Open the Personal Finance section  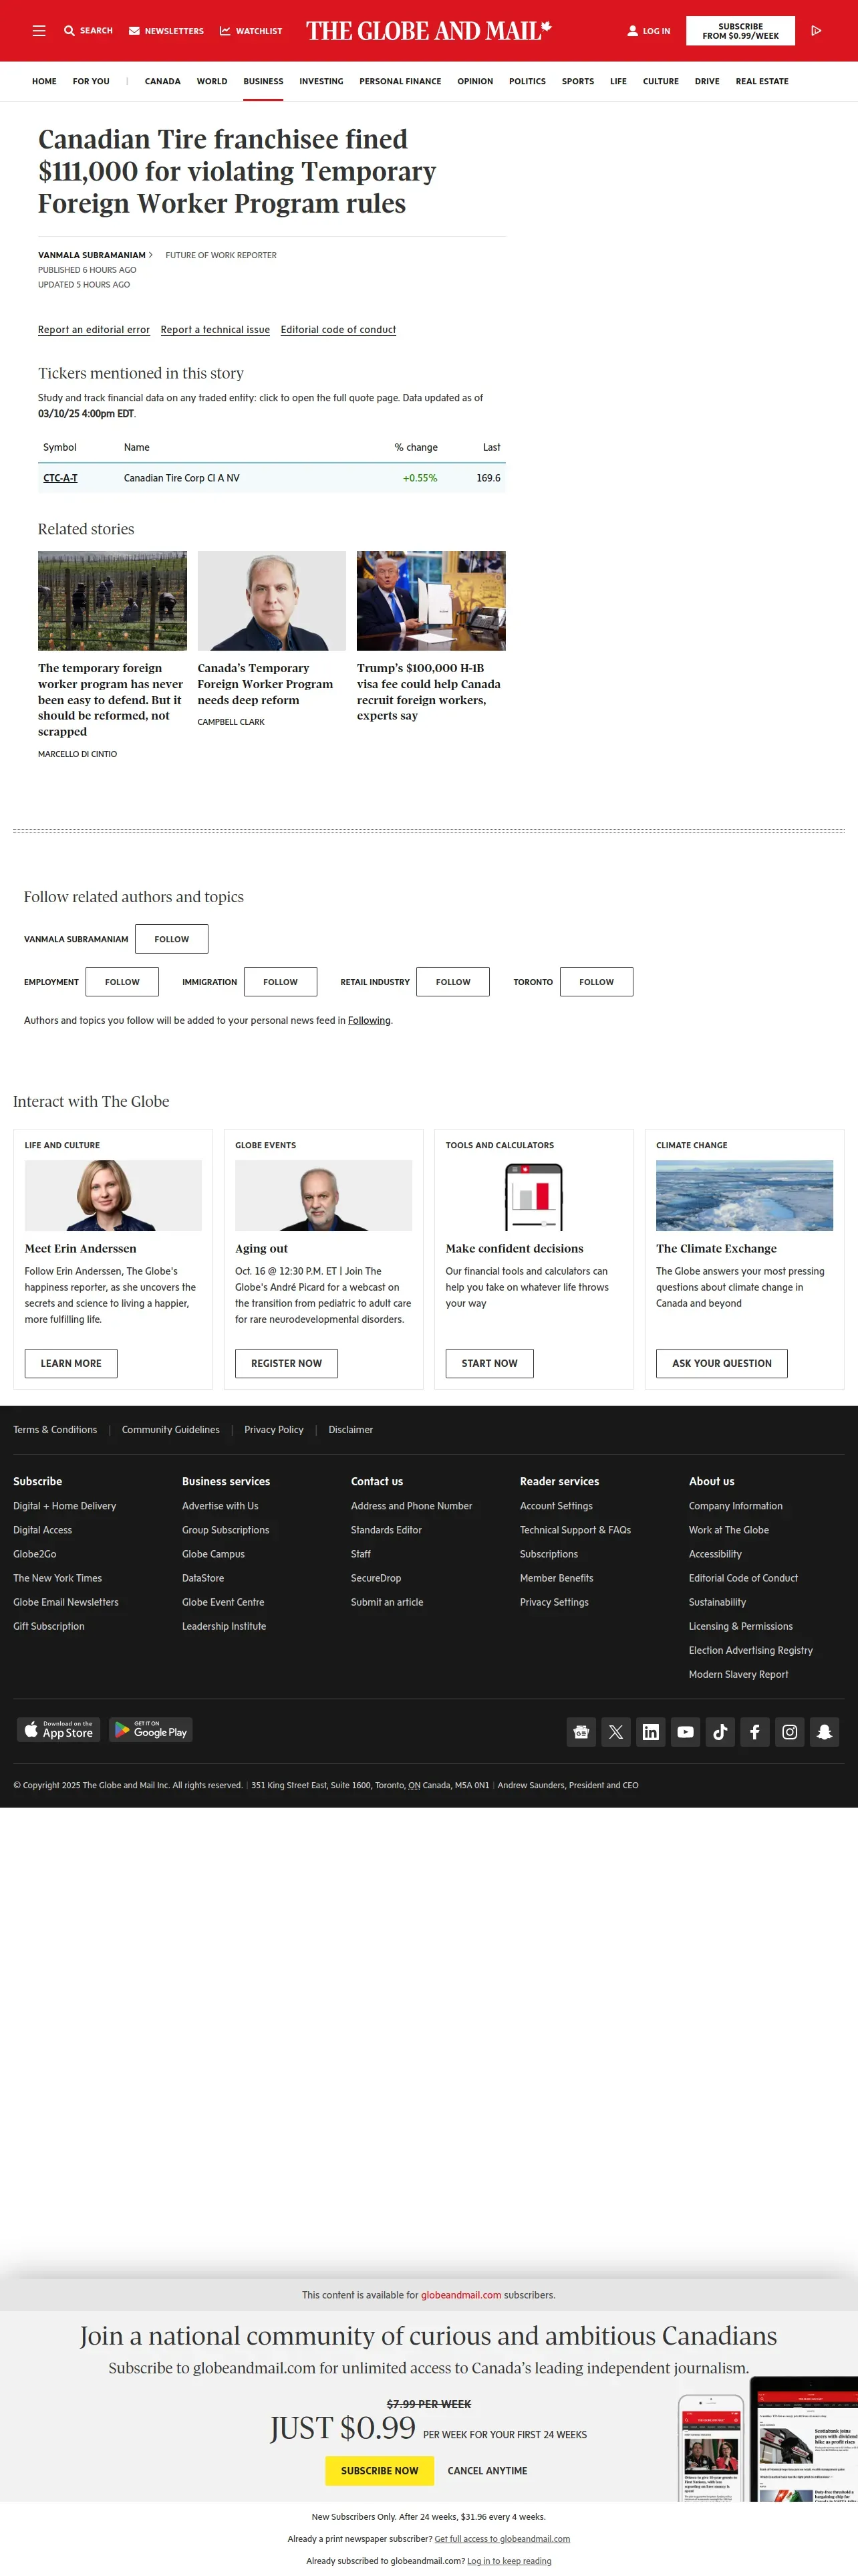point(400,81)
